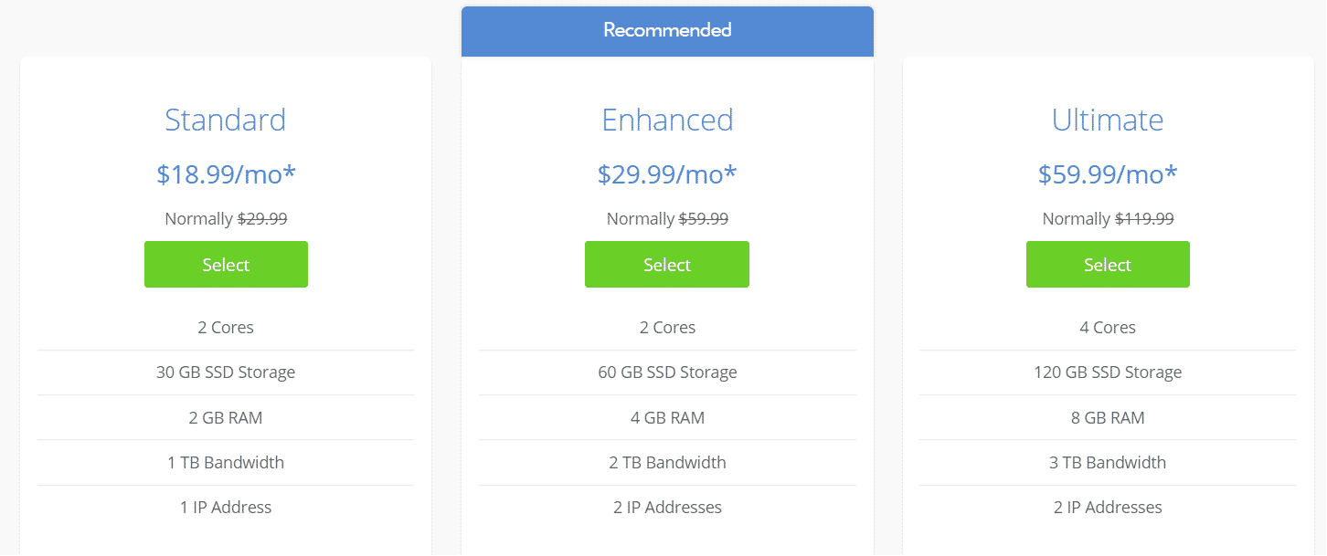Click the Normally $119.99 text

pos(1108,219)
